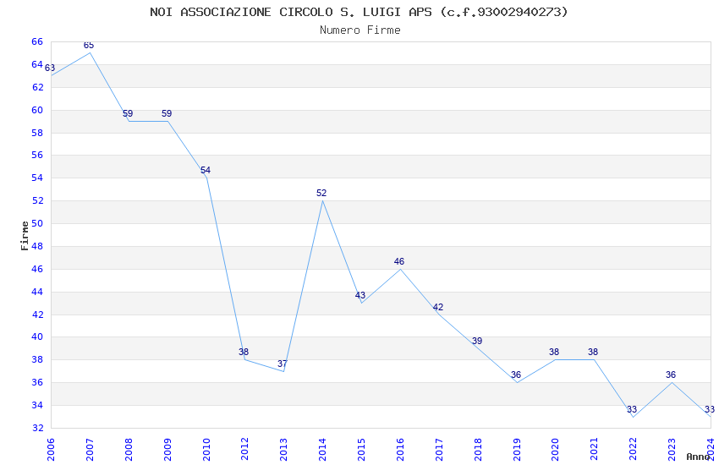Click y-axis tick value 40

click(37, 336)
